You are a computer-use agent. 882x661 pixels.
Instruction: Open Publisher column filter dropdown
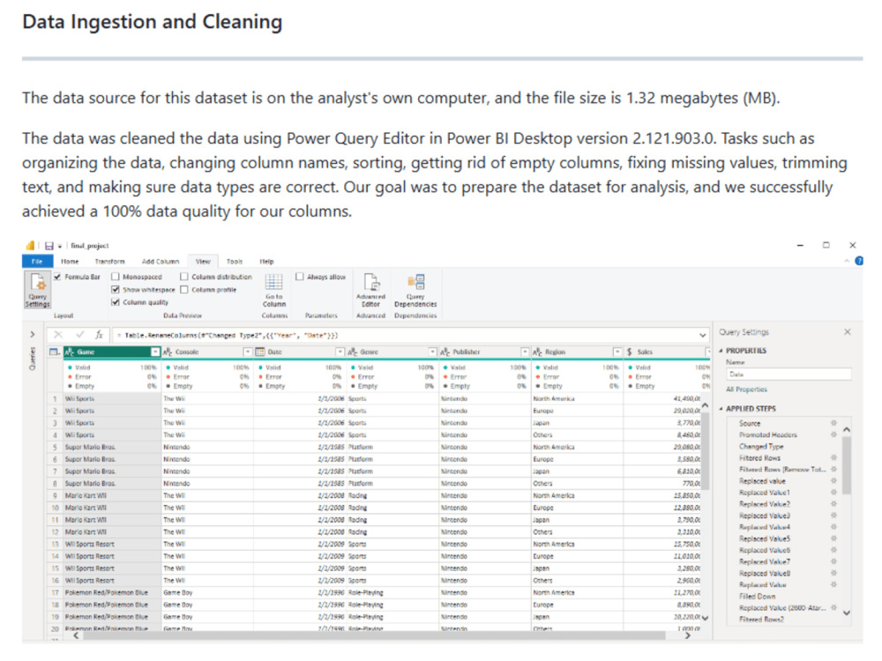click(525, 352)
